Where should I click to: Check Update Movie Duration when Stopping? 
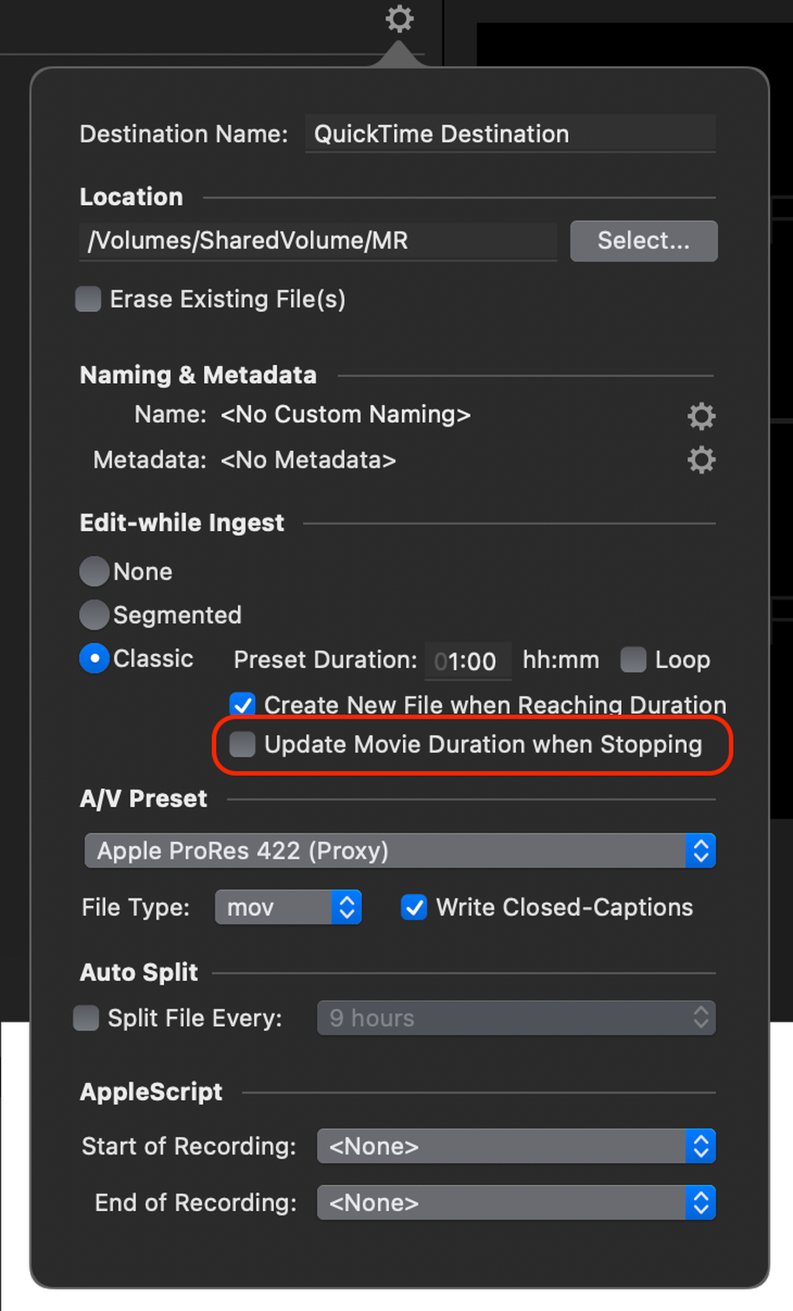point(242,745)
